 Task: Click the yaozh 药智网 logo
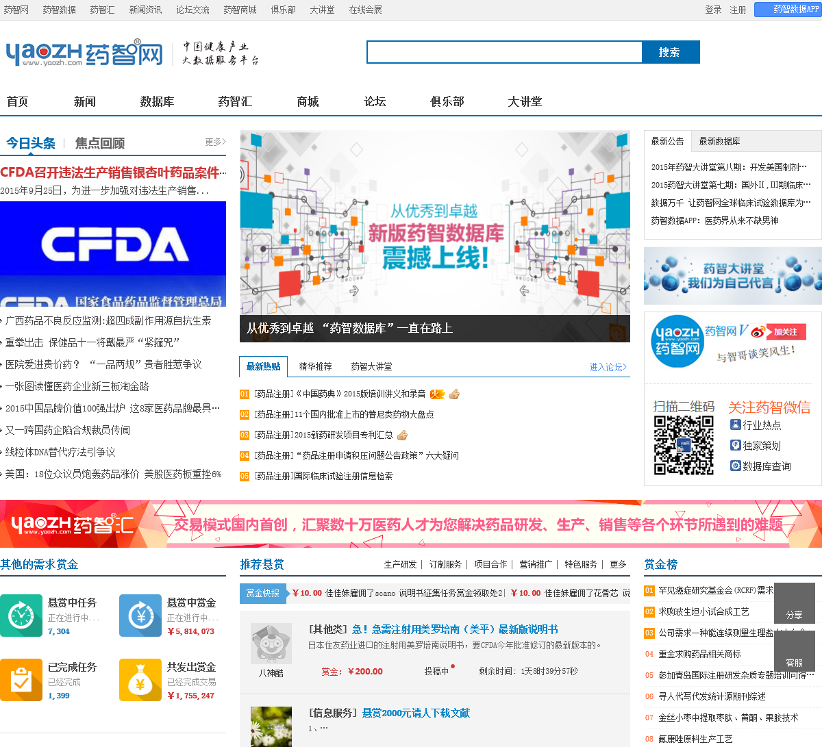click(84, 53)
